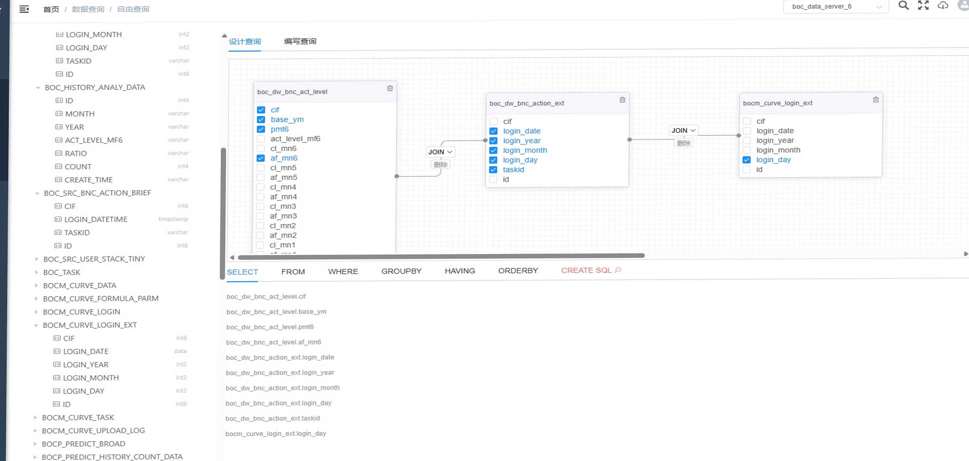Open the search magnifier icon
The image size is (969, 461).
[903, 6]
